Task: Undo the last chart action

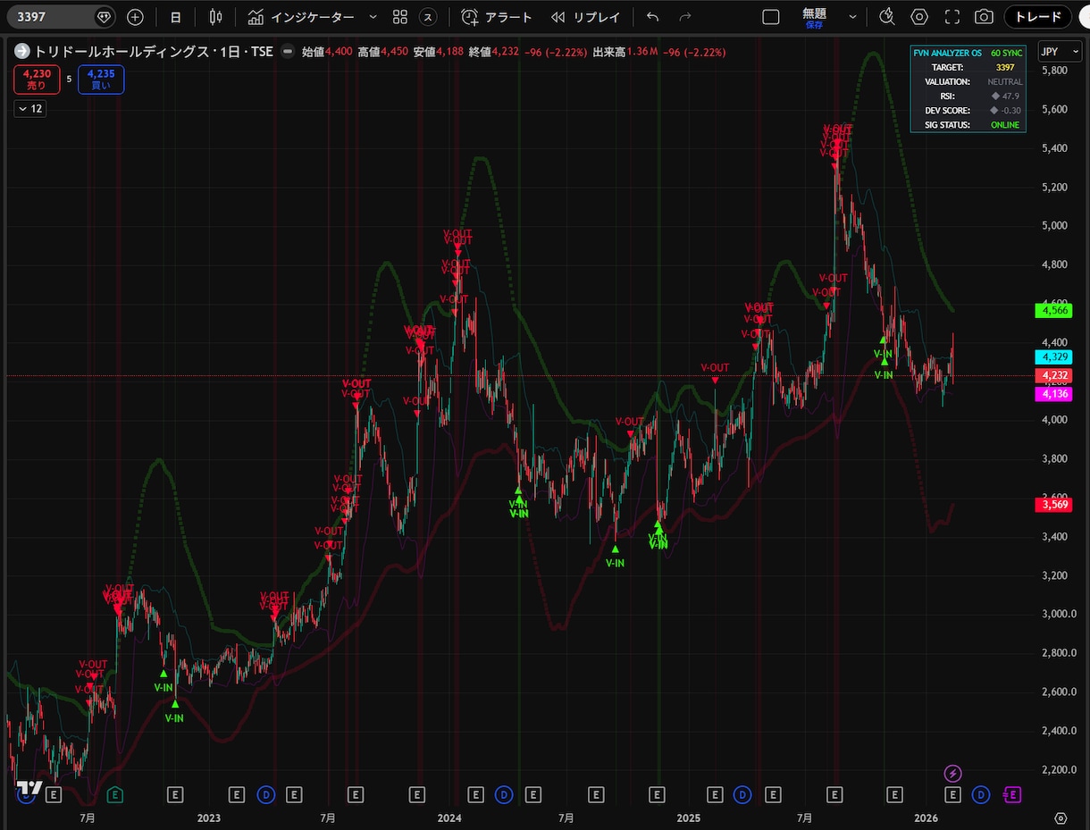Action: (652, 17)
